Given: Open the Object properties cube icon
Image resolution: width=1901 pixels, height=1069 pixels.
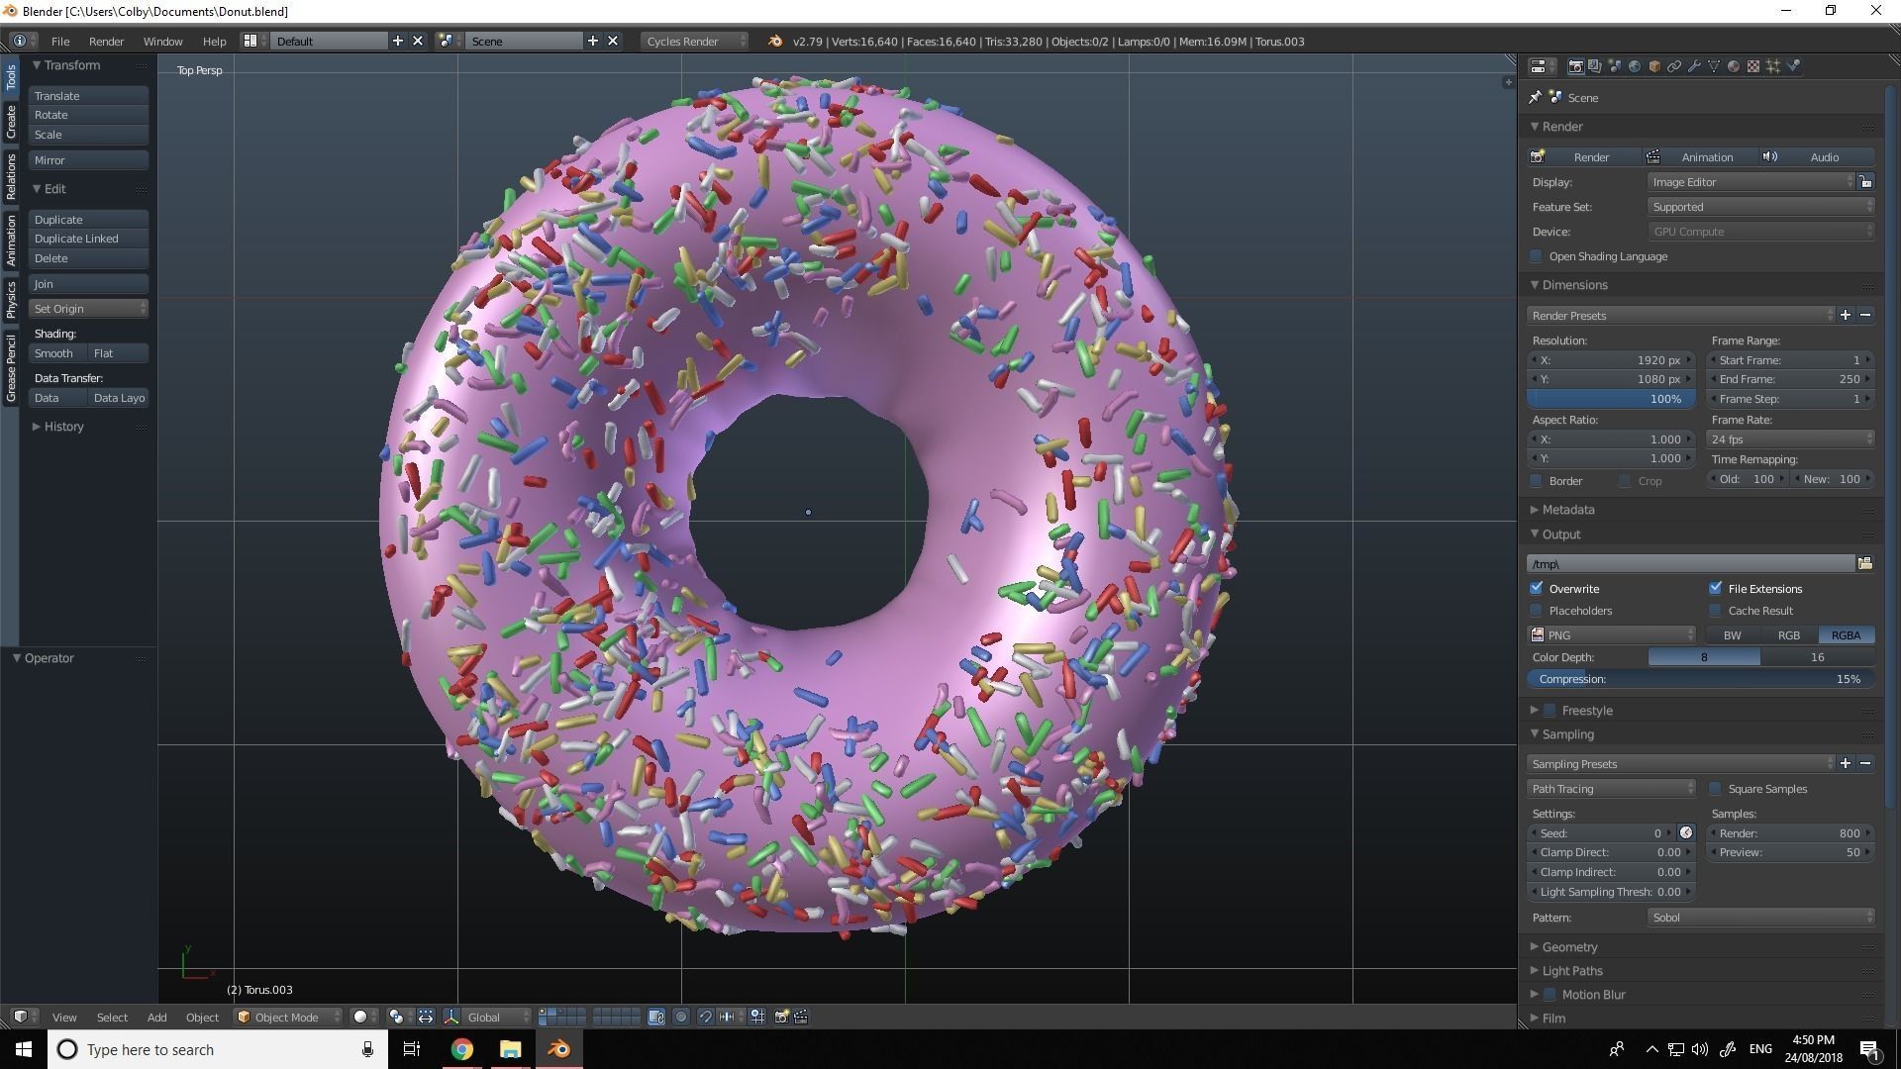Looking at the screenshot, I should [x=1654, y=66].
